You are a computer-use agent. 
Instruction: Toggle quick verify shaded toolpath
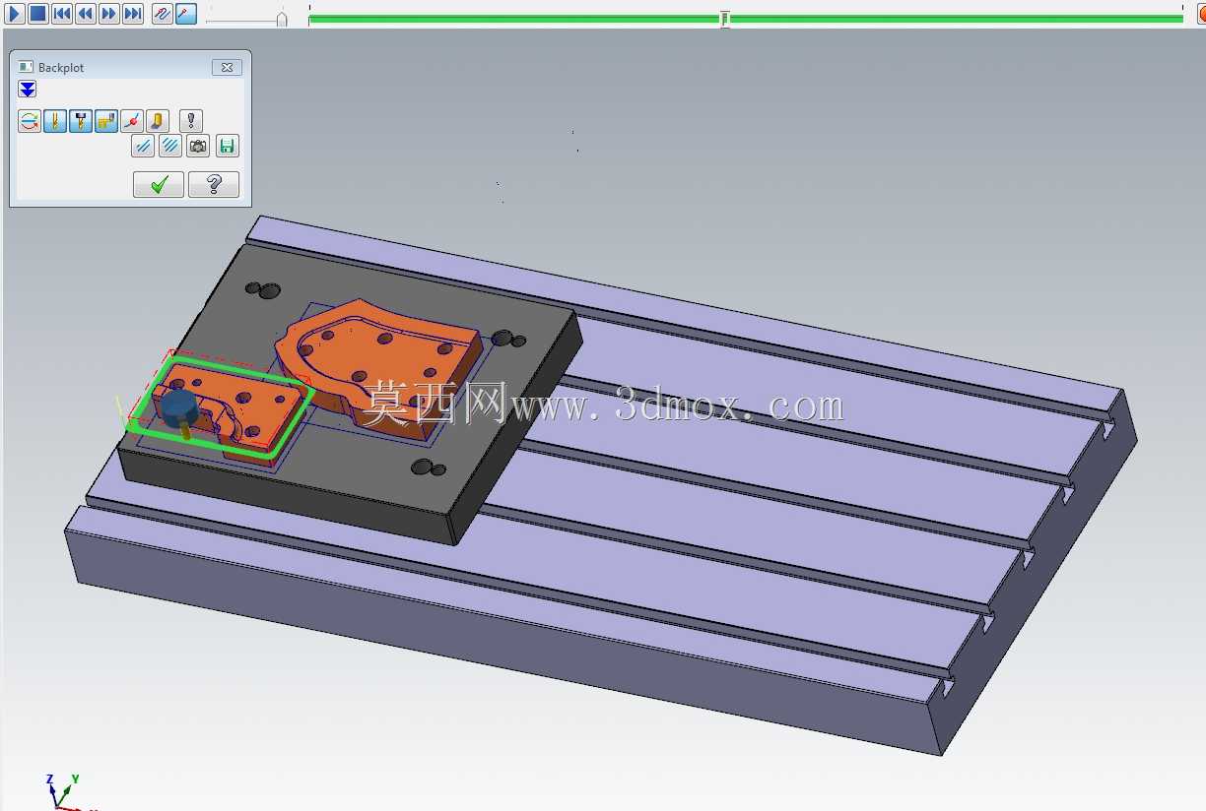point(158,121)
